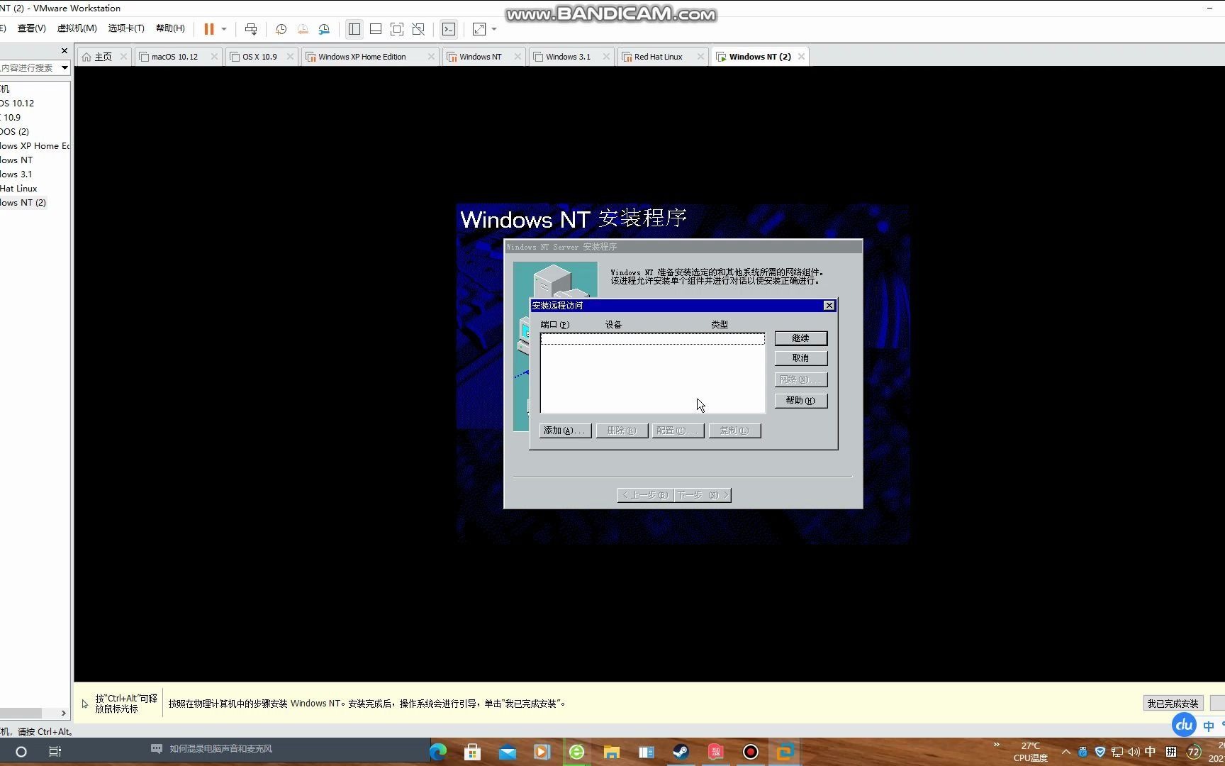Select lows 3.1 in the library list
This screenshot has height=766, width=1225.
pyautogui.click(x=16, y=174)
